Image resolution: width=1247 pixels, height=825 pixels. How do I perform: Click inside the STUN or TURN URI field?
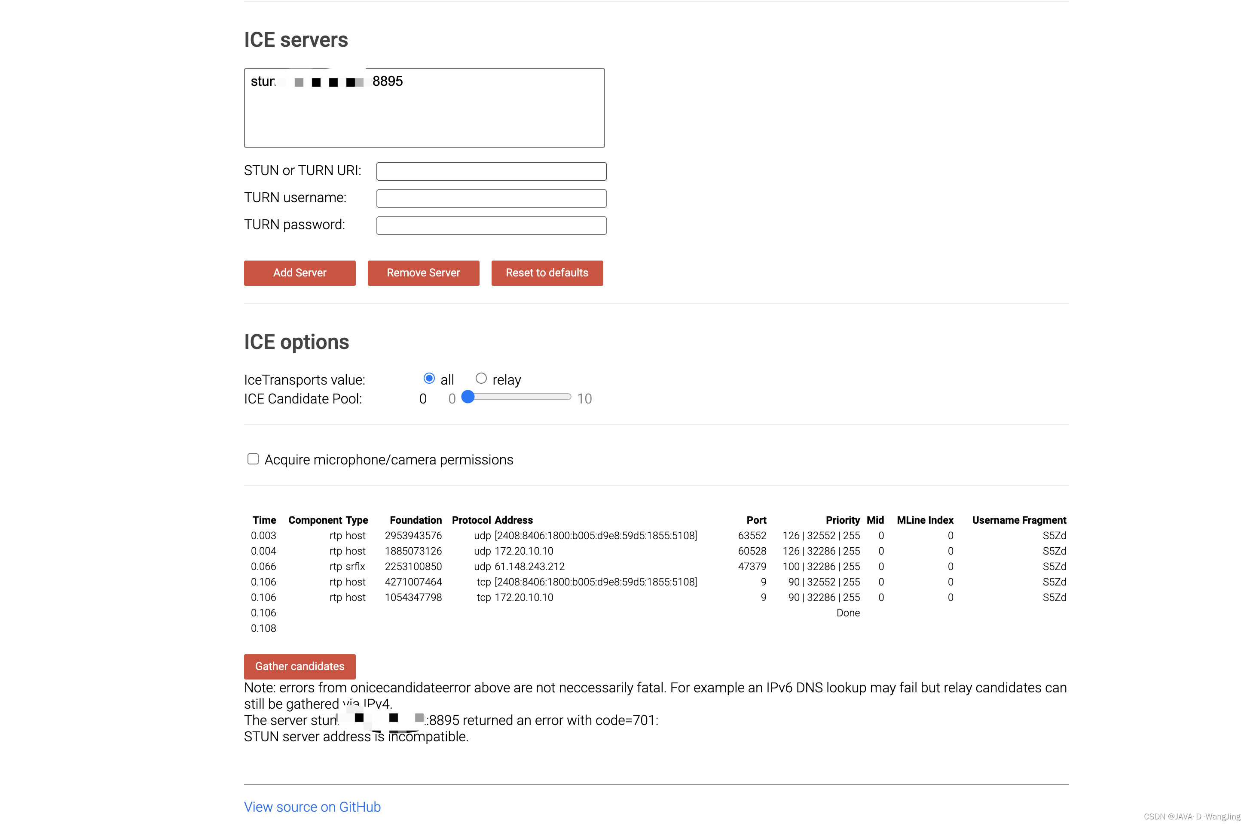[491, 171]
